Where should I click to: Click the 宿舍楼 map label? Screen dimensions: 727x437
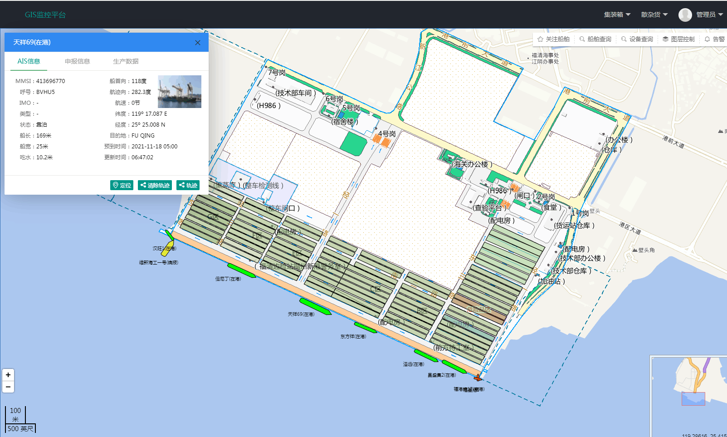click(x=345, y=122)
